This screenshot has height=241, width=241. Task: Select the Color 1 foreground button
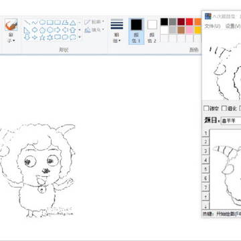[x=137, y=31]
